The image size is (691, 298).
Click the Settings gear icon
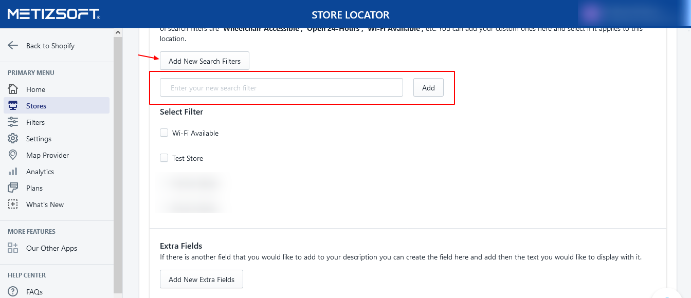(13, 139)
